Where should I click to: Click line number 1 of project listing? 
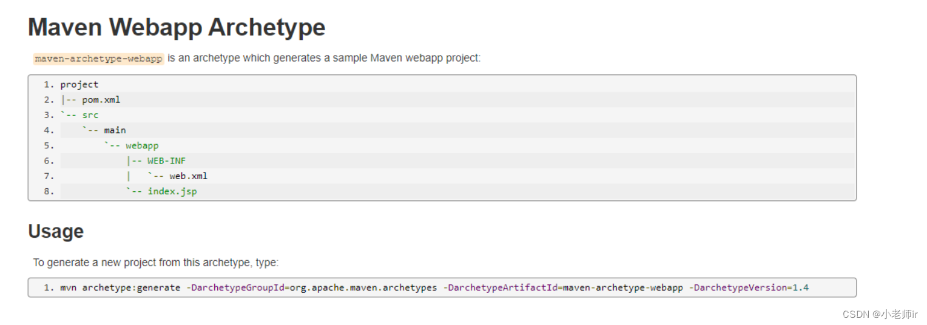[49, 85]
